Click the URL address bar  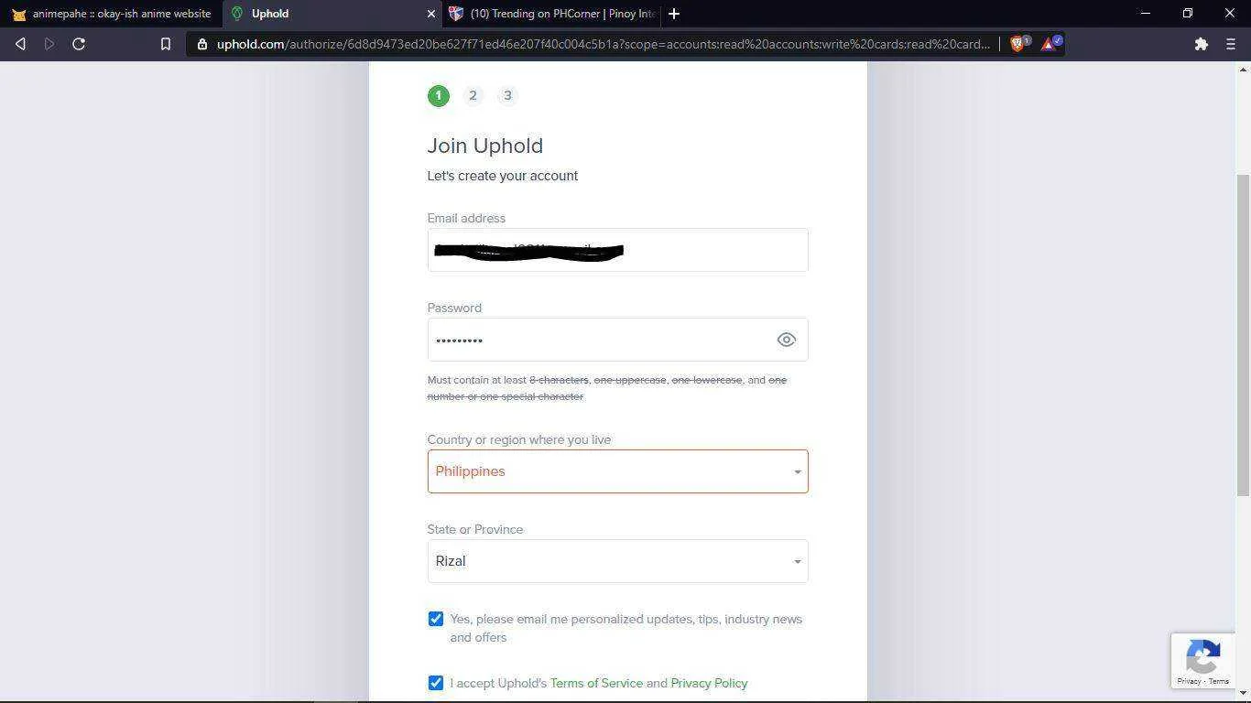603,44
